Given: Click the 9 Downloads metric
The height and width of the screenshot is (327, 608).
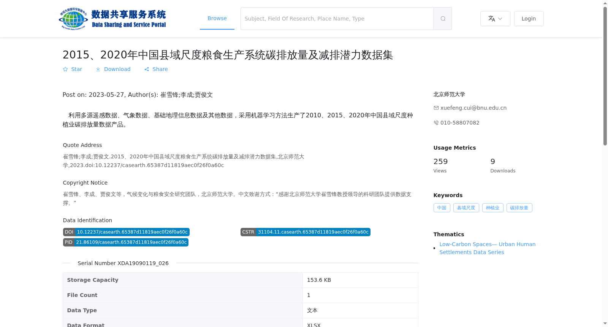Looking at the screenshot, I should click(503, 166).
